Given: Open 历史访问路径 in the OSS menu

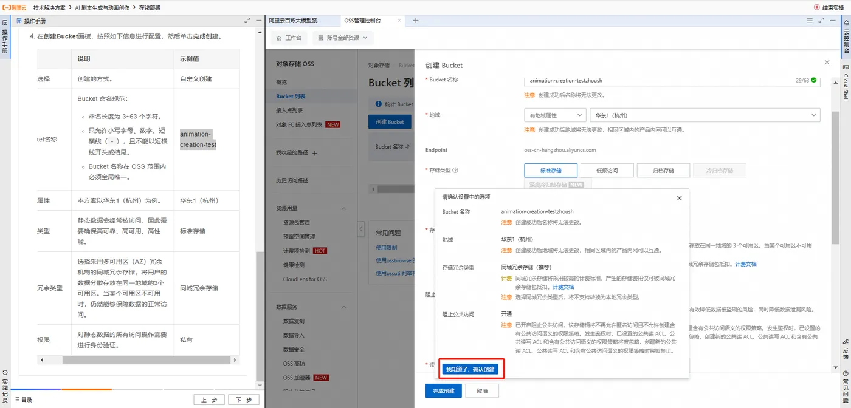Looking at the screenshot, I should coord(292,180).
